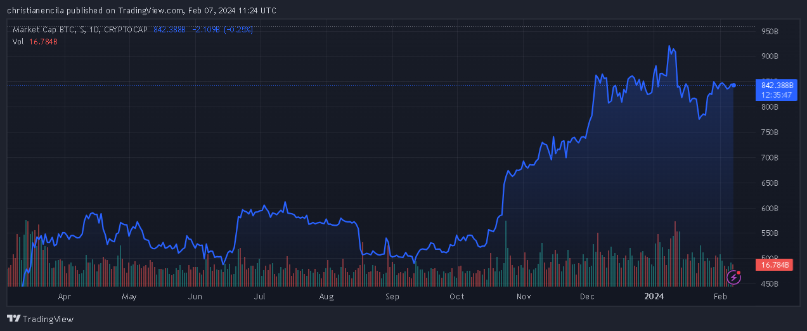Click the Apr label on time axis
This screenshot has width=807, height=331.
(64, 296)
